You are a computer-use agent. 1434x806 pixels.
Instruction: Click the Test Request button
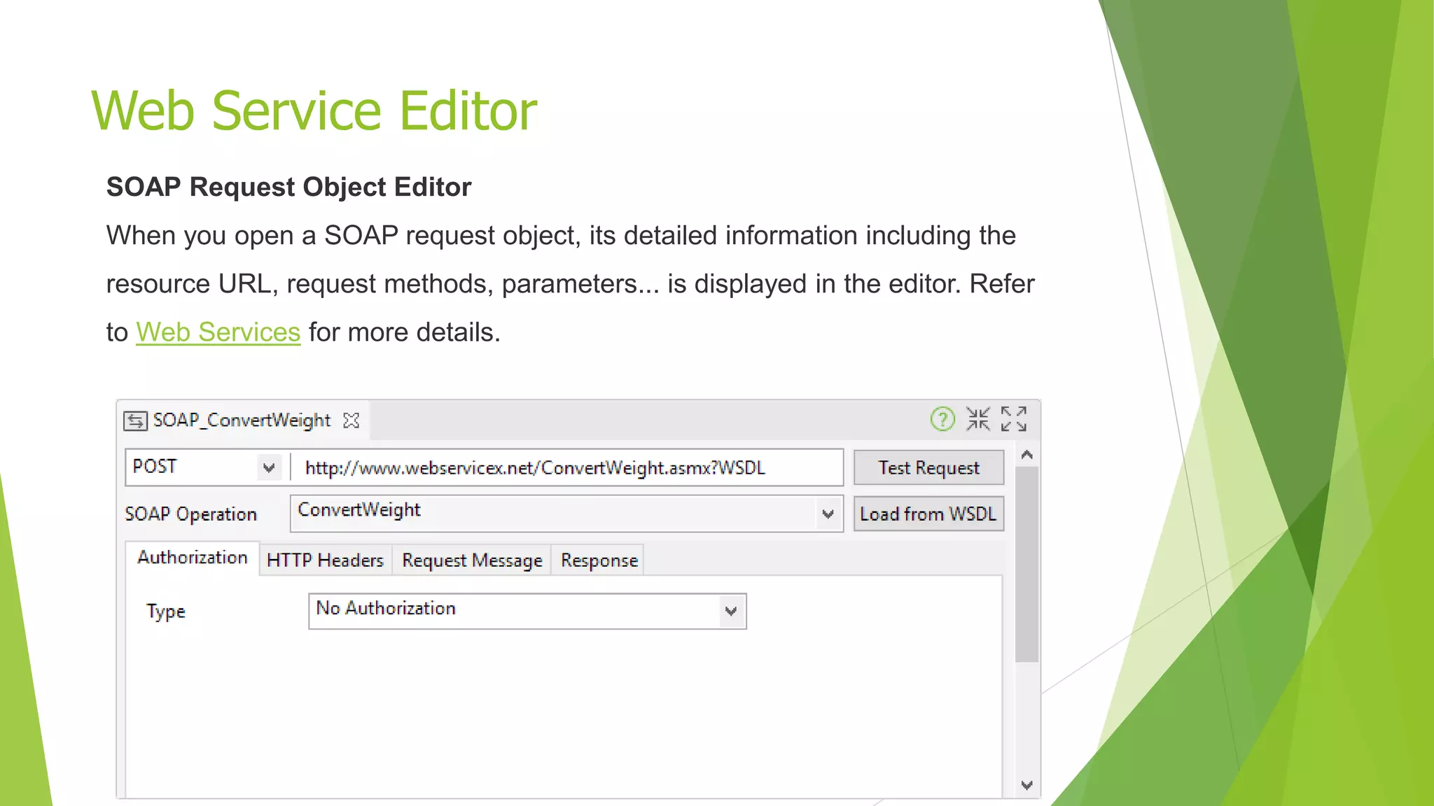929,467
